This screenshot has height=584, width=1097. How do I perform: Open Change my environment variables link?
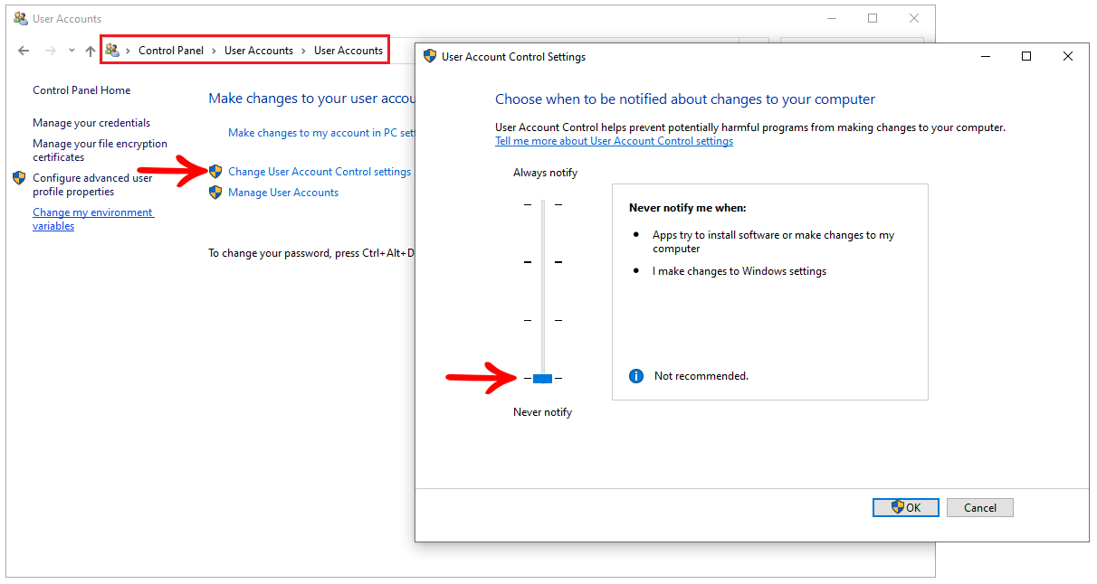tap(93, 219)
